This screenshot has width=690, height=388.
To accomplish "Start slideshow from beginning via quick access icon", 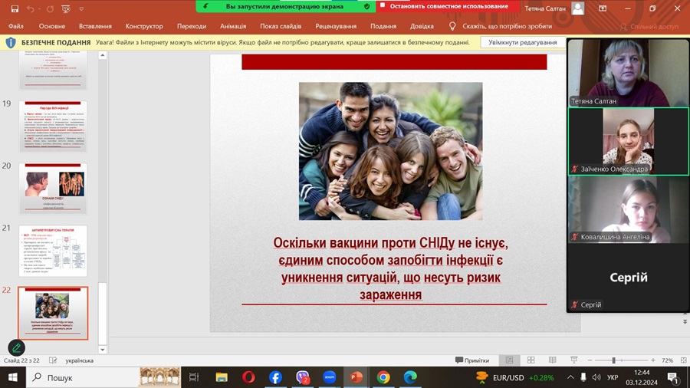I will [66, 8].
